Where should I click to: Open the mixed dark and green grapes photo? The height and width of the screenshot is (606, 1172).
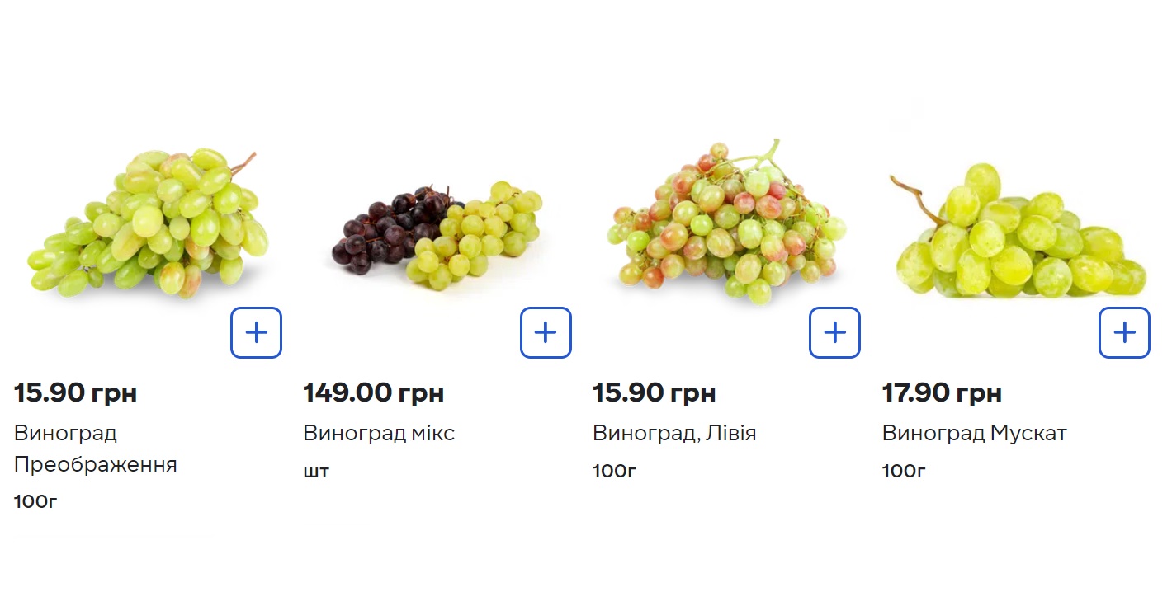[437, 235]
